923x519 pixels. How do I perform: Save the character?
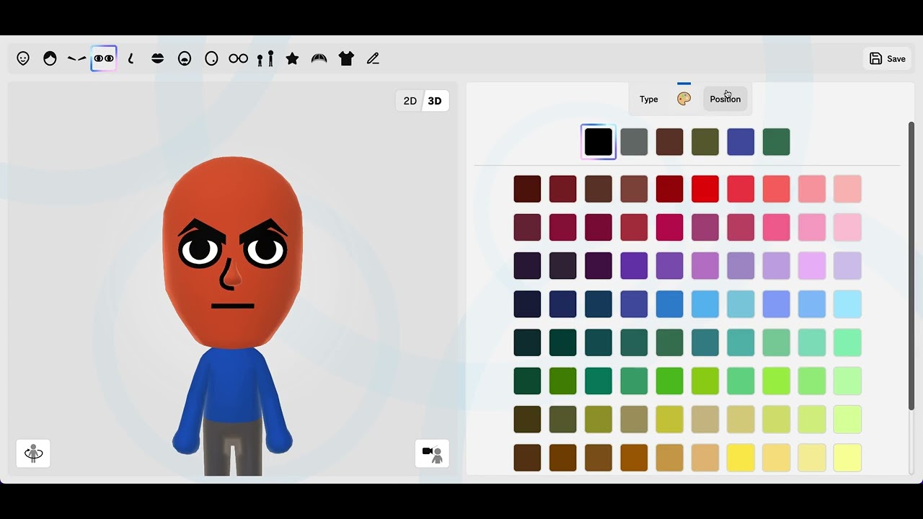(x=887, y=59)
